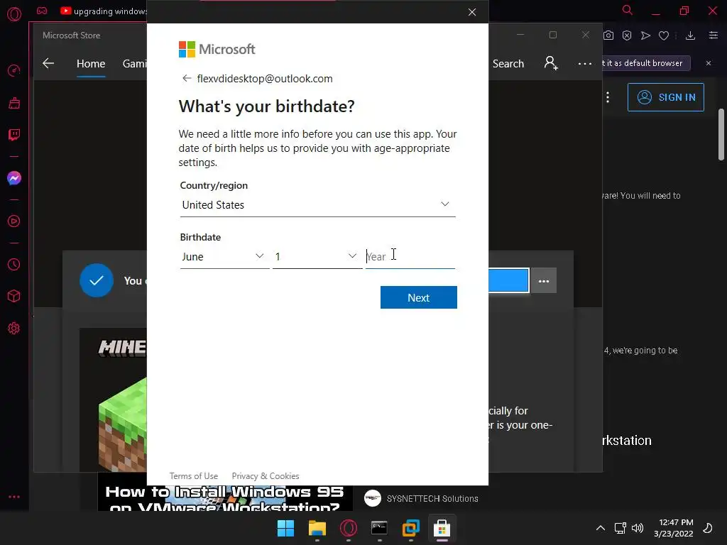
Task: Click the send/flow arrow icon in toolbar
Action: click(x=645, y=35)
